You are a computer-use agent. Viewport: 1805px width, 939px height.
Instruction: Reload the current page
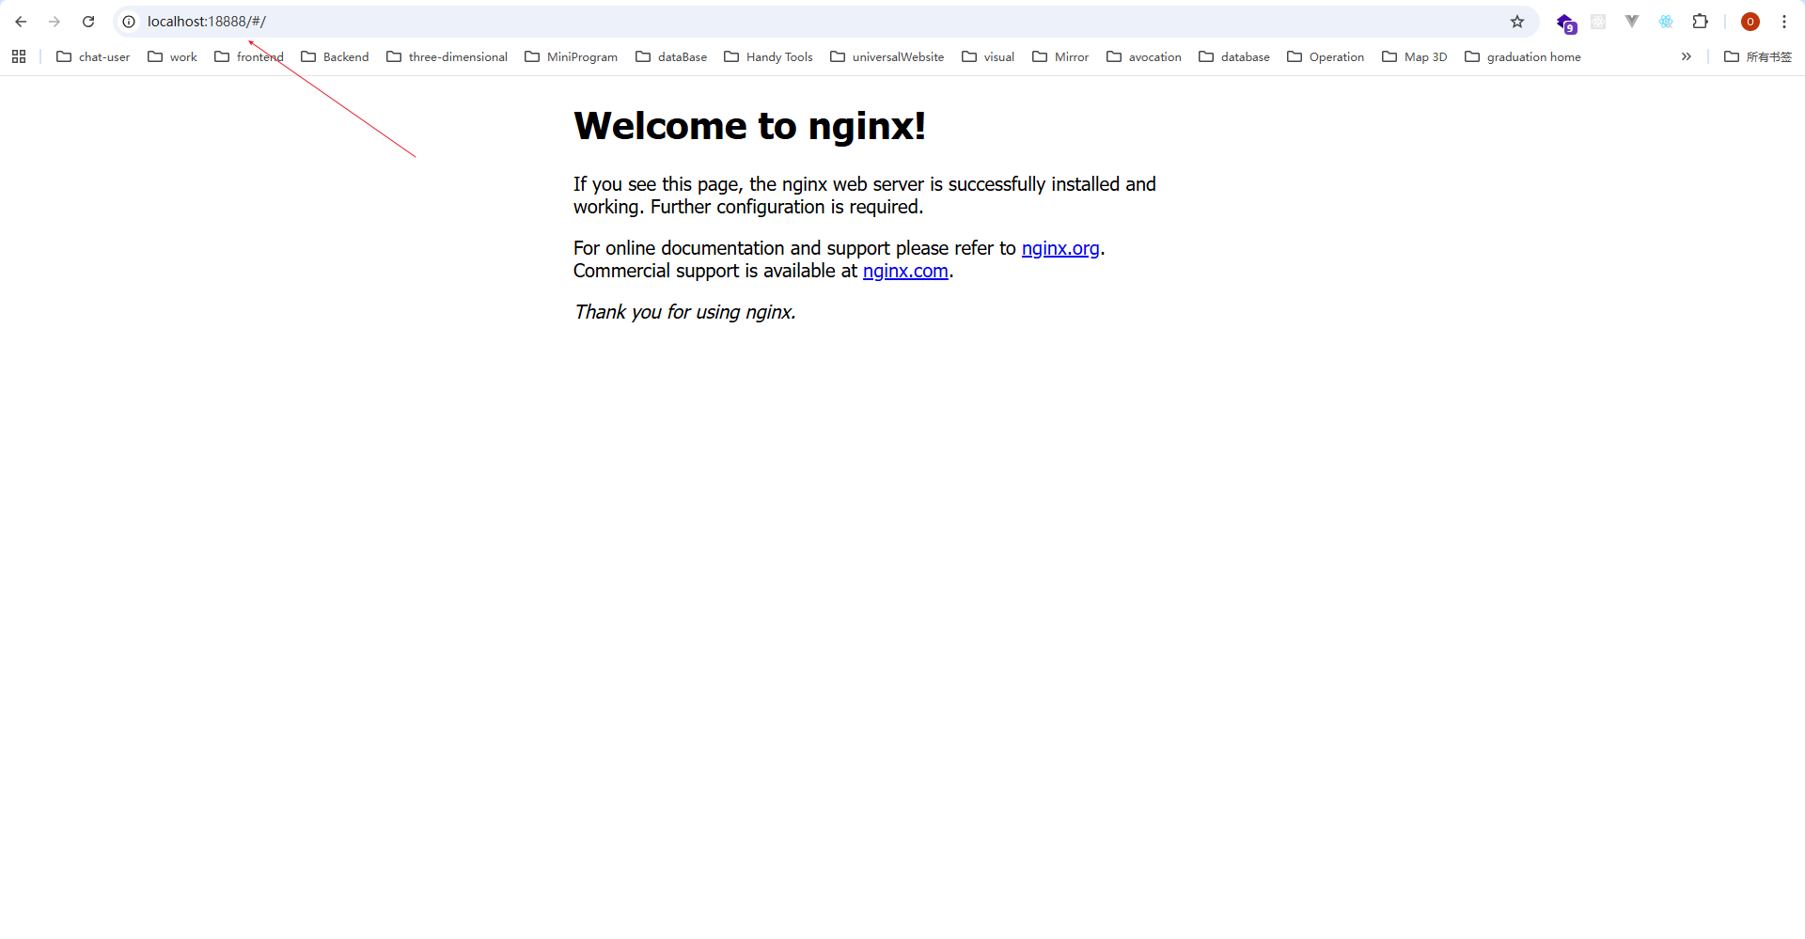88,22
